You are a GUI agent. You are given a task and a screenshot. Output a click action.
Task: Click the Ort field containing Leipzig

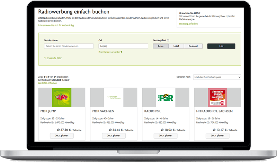coord(123,46)
